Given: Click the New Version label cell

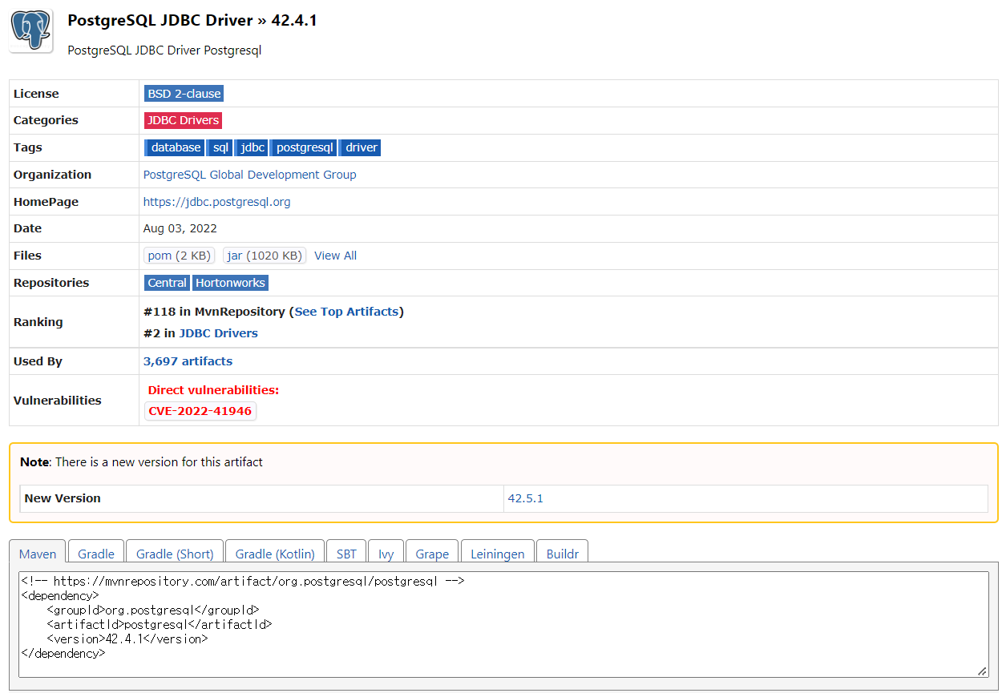Looking at the screenshot, I should pyautogui.click(x=262, y=498).
